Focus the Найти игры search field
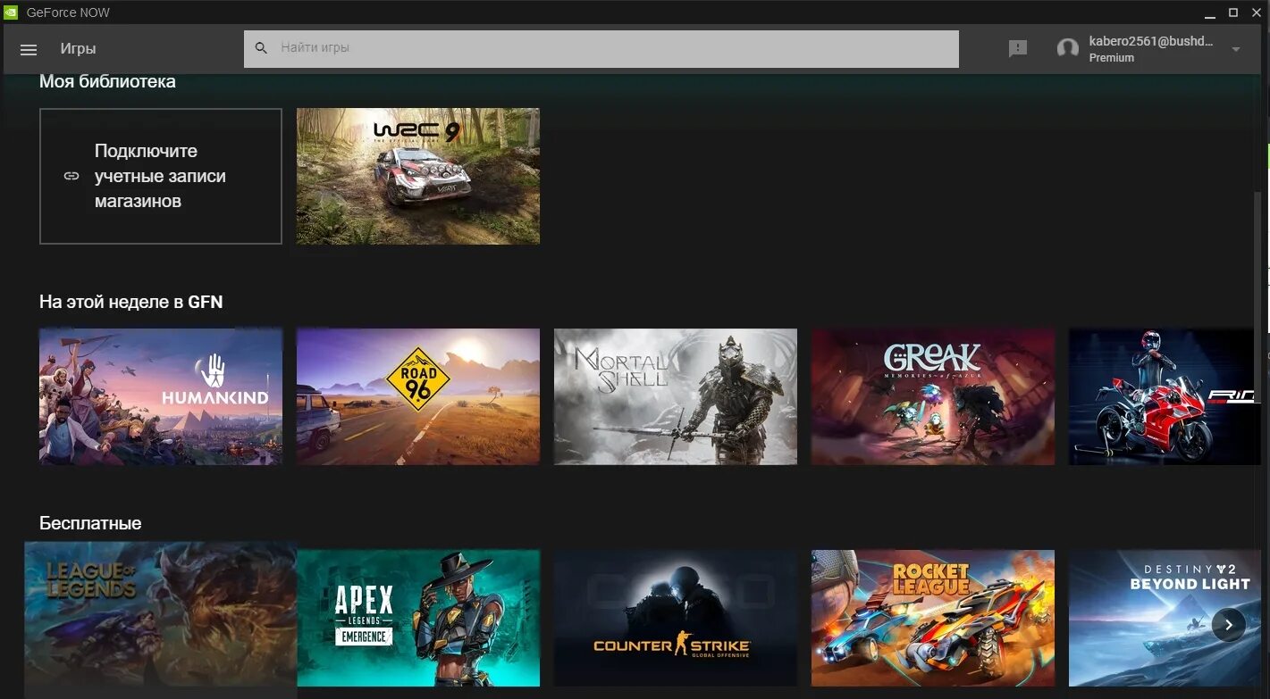Screen dimensions: 1270x699 click(x=601, y=48)
